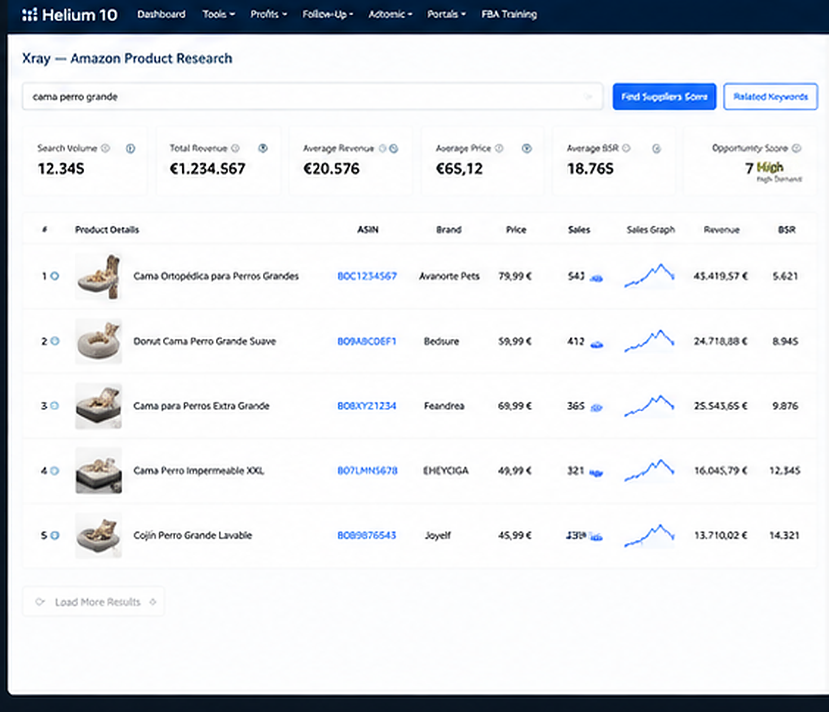Screen dimensions: 829x712
Task: Click the blue sales icon in the Bedsure row
Action: point(596,344)
